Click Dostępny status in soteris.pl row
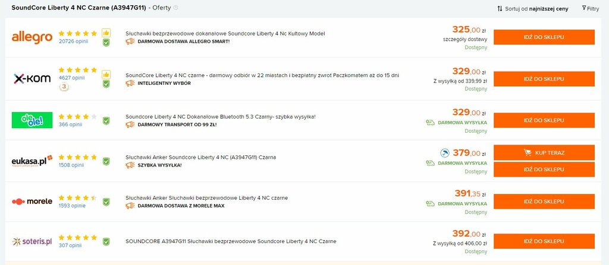The width and height of the screenshot is (609, 265). tap(476, 252)
